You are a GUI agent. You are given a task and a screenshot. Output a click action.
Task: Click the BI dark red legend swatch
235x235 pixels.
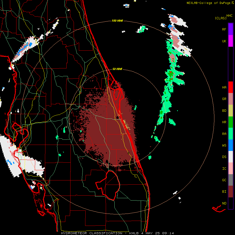pos(231,192)
